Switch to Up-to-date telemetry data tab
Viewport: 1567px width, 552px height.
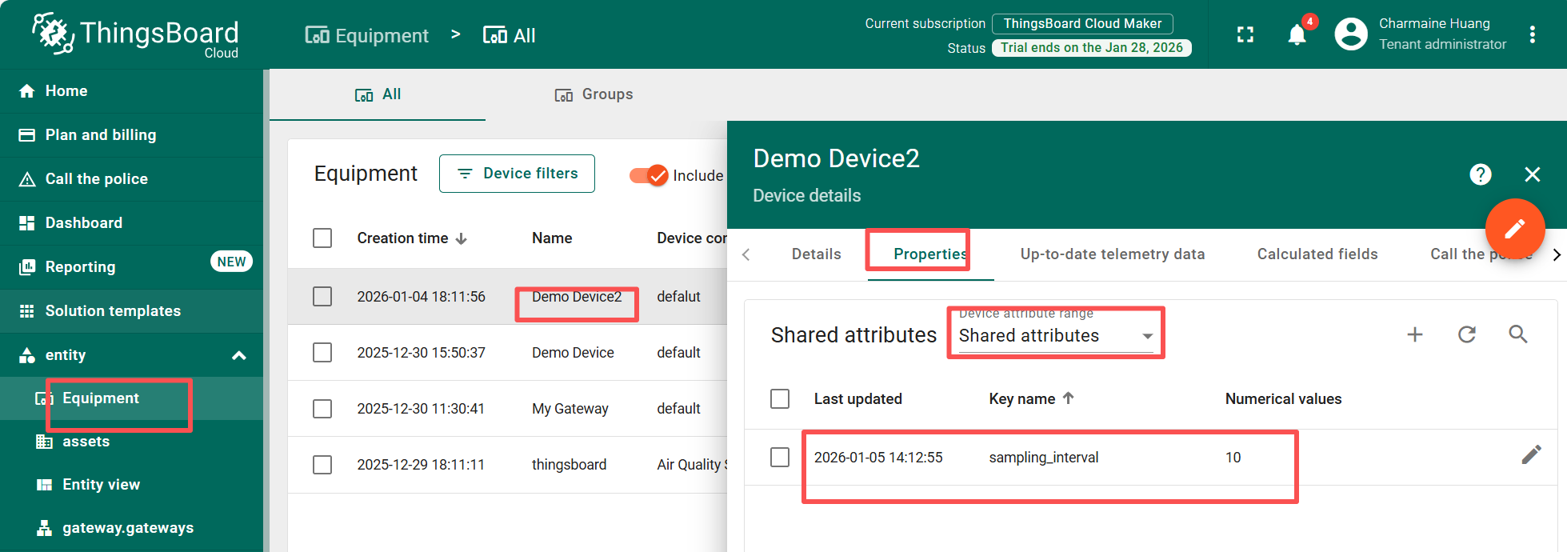click(1112, 254)
